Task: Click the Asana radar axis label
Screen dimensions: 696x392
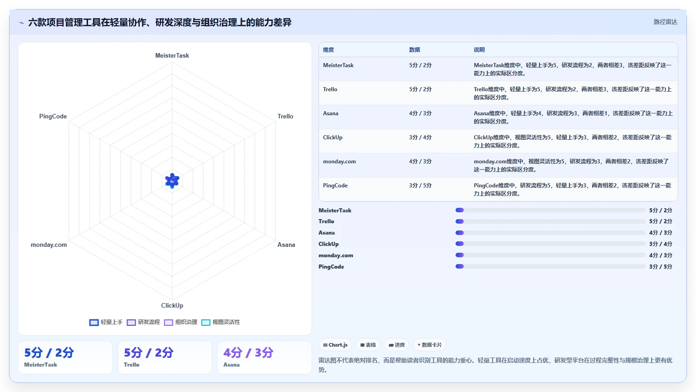Action: (x=286, y=245)
